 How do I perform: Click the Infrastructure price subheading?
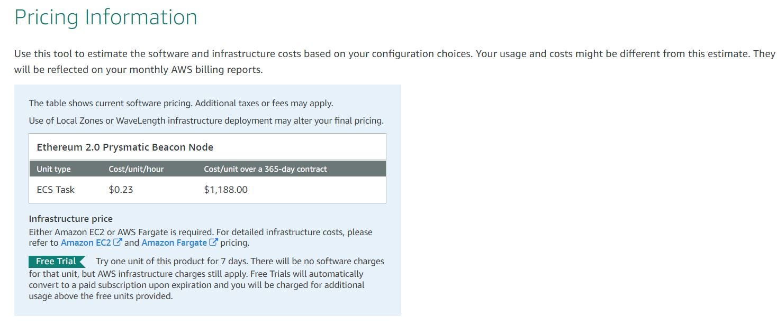[x=71, y=219]
